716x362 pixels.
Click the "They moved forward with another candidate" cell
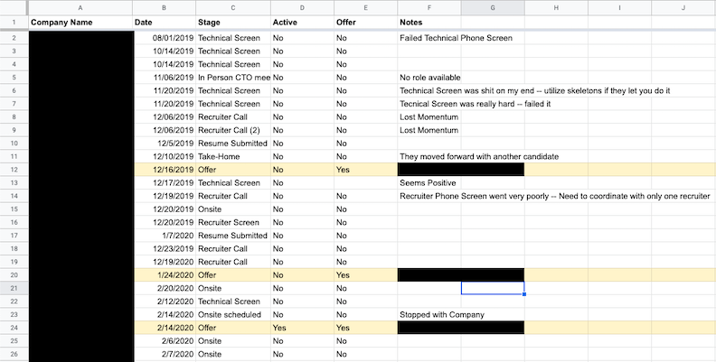(479, 156)
